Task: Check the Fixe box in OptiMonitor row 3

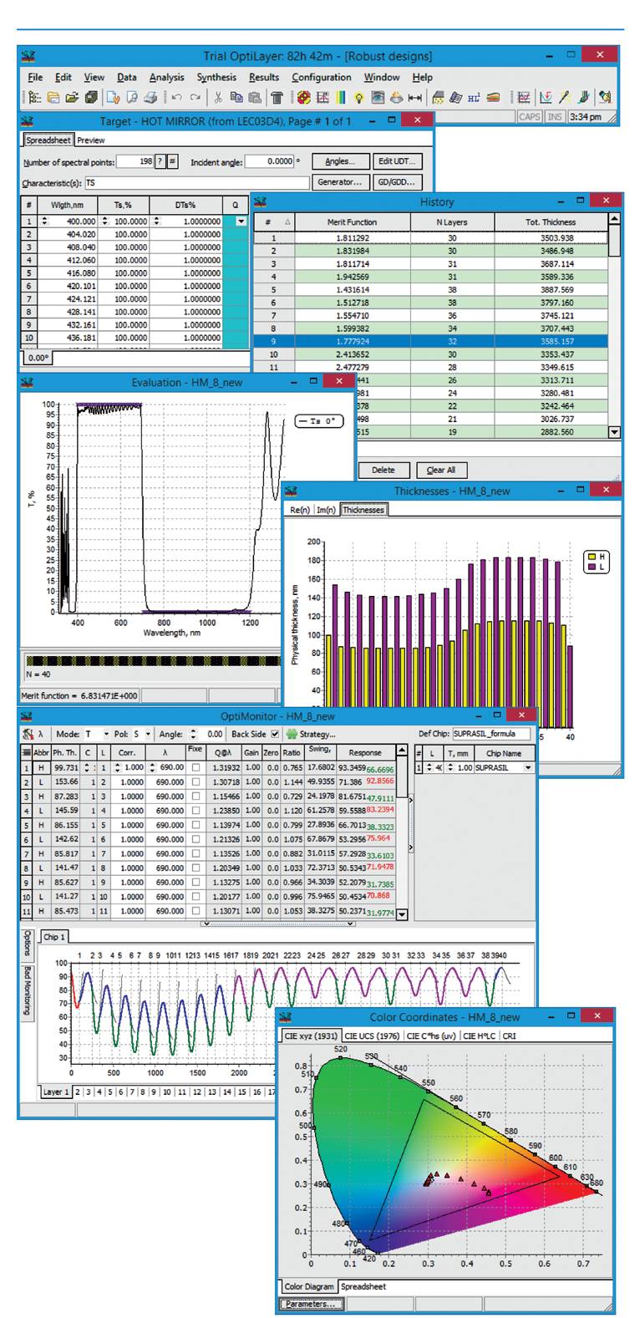Action: tap(196, 796)
